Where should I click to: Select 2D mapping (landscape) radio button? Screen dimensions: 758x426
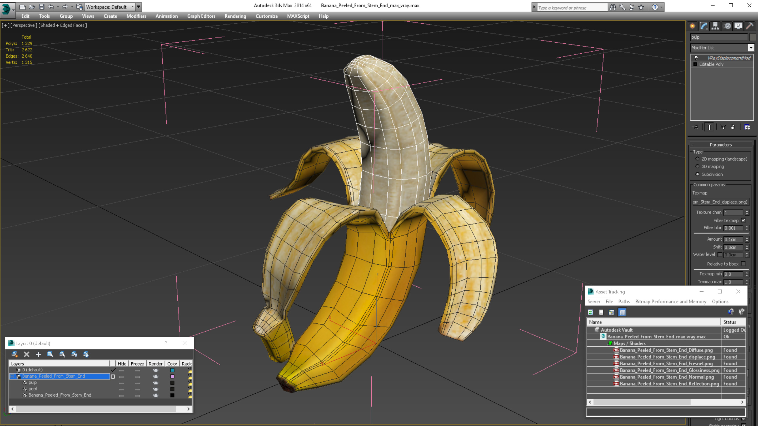(x=697, y=159)
